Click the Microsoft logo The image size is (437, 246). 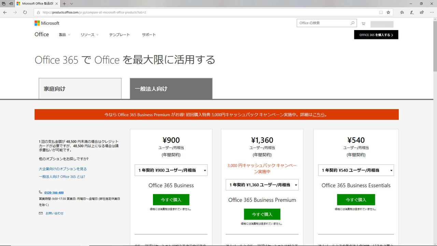pyautogui.click(x=47, y=23)
